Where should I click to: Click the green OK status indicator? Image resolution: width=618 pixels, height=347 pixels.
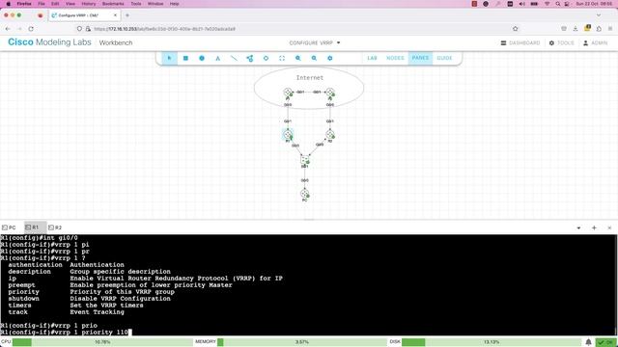(605, 342)
